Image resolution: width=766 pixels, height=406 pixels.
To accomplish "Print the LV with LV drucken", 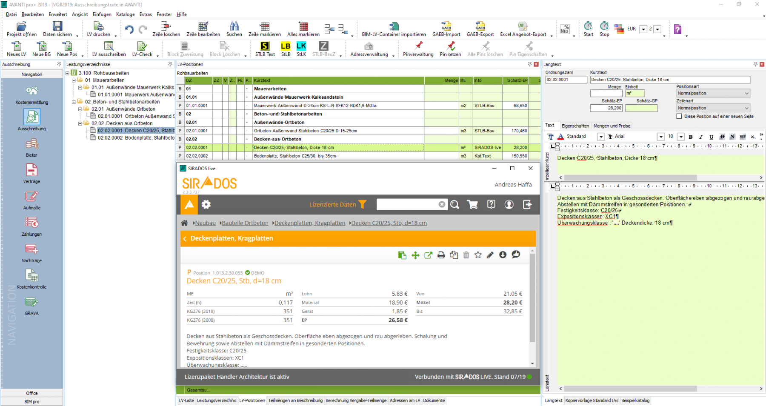I will [99, 29].
